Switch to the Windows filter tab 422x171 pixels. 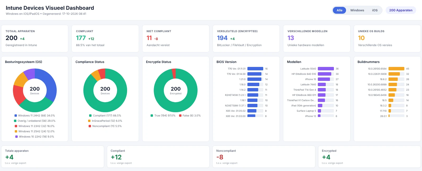357,10
